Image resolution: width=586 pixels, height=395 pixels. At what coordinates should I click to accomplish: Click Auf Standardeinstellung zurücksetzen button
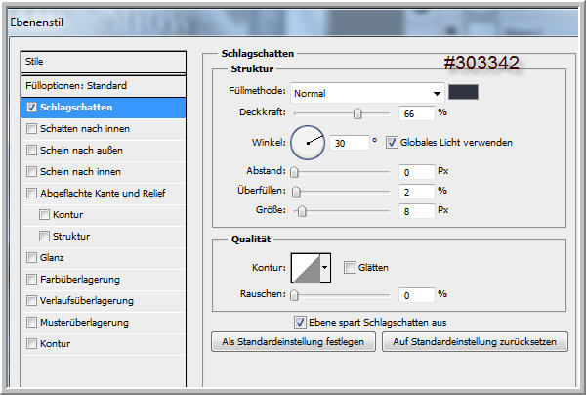pyautogui.click(x=475, y=342)
